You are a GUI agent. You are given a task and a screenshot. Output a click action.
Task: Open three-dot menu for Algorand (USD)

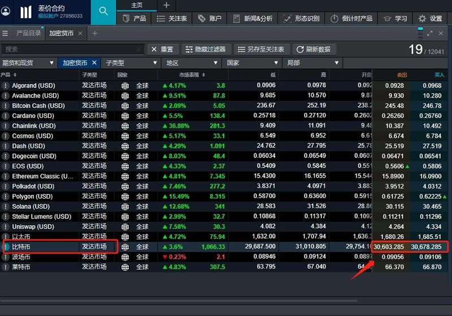6,86
